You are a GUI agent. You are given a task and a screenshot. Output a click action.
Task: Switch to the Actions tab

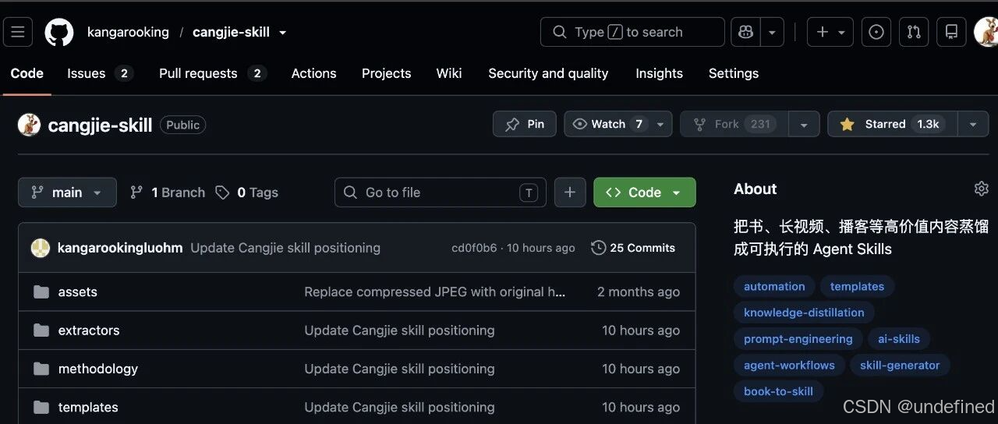tap(313, 73)
